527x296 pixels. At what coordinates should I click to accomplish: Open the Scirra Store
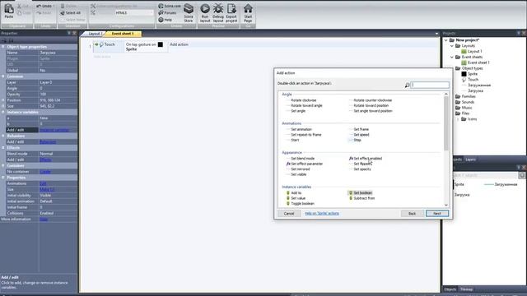click(189, 13)
